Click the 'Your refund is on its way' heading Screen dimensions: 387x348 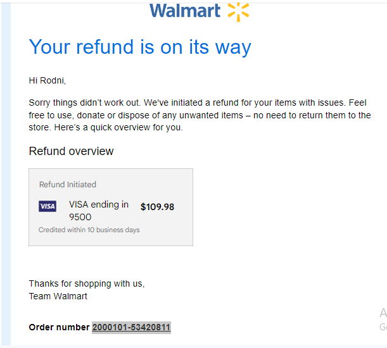pos(140,47)
